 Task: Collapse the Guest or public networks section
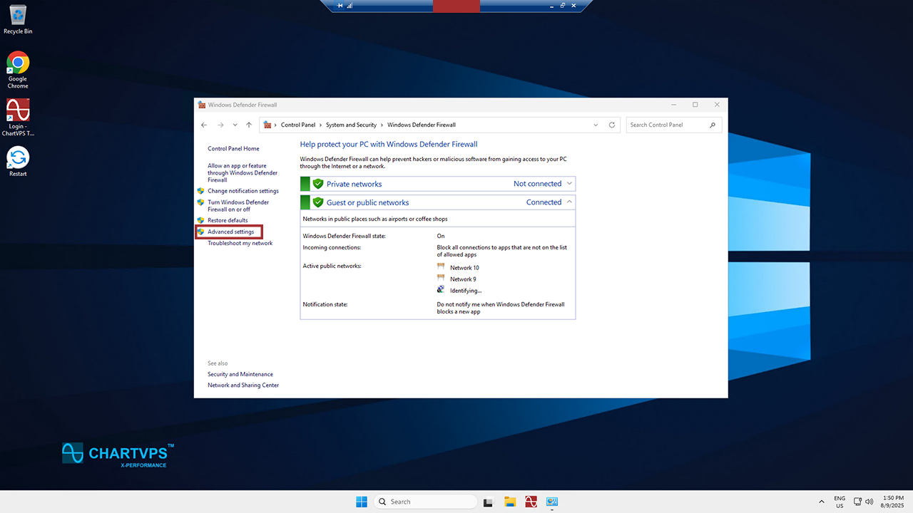(569, 202)
